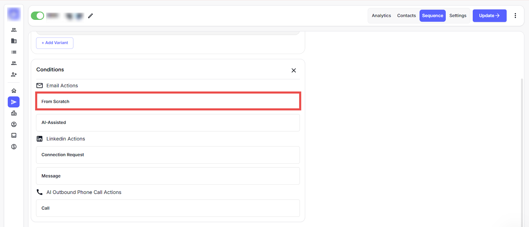The width and height of the screenshot is (529, 227).
Task: Open the list icon in sidebar
Action: [14, 52]
